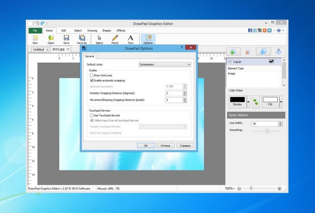Click the Rotation Snapping Distance value field
This screenshot has height=213, width=315.
[174, 93]
